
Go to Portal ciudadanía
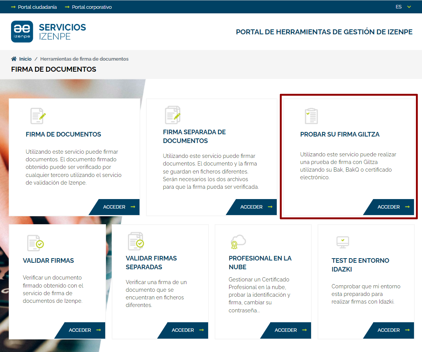tap(37, 7)
